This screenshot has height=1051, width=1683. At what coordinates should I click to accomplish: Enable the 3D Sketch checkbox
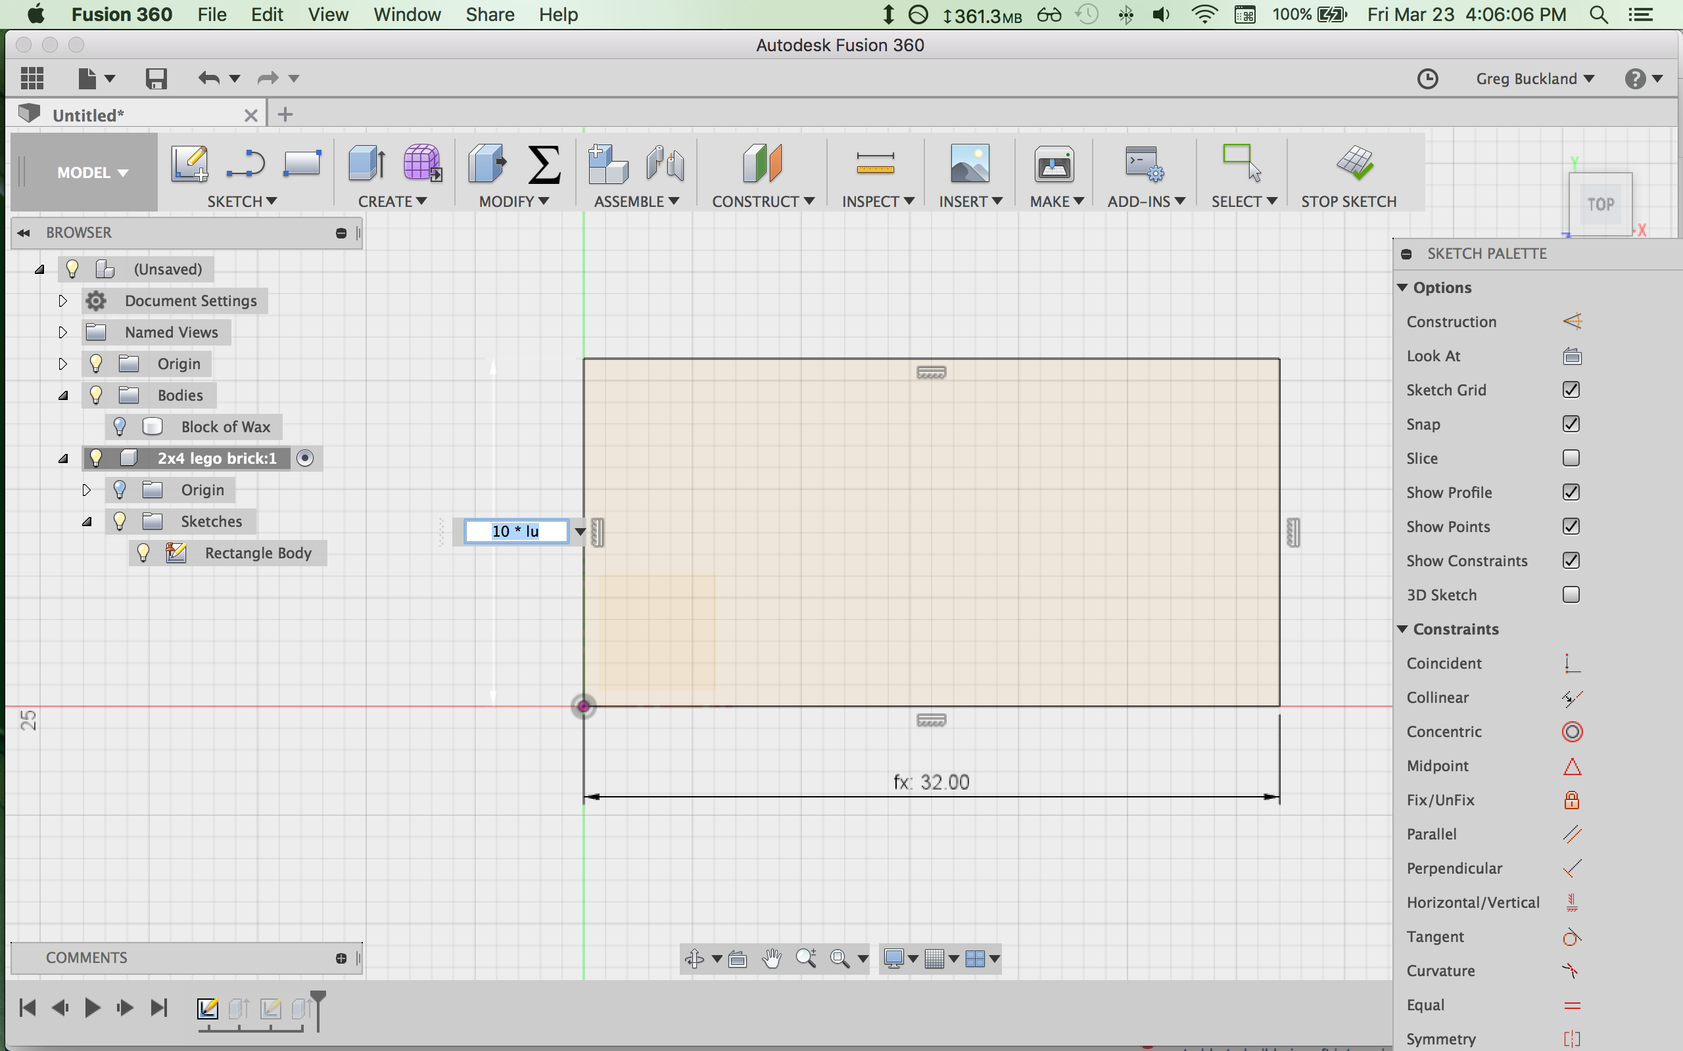[1571, 595]
